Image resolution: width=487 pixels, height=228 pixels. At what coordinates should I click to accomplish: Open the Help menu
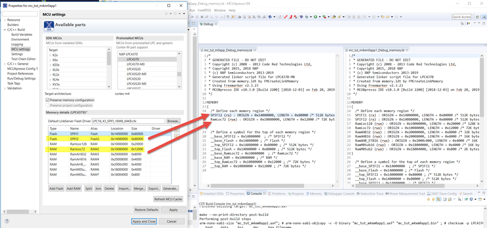click(x=232, y=10)
